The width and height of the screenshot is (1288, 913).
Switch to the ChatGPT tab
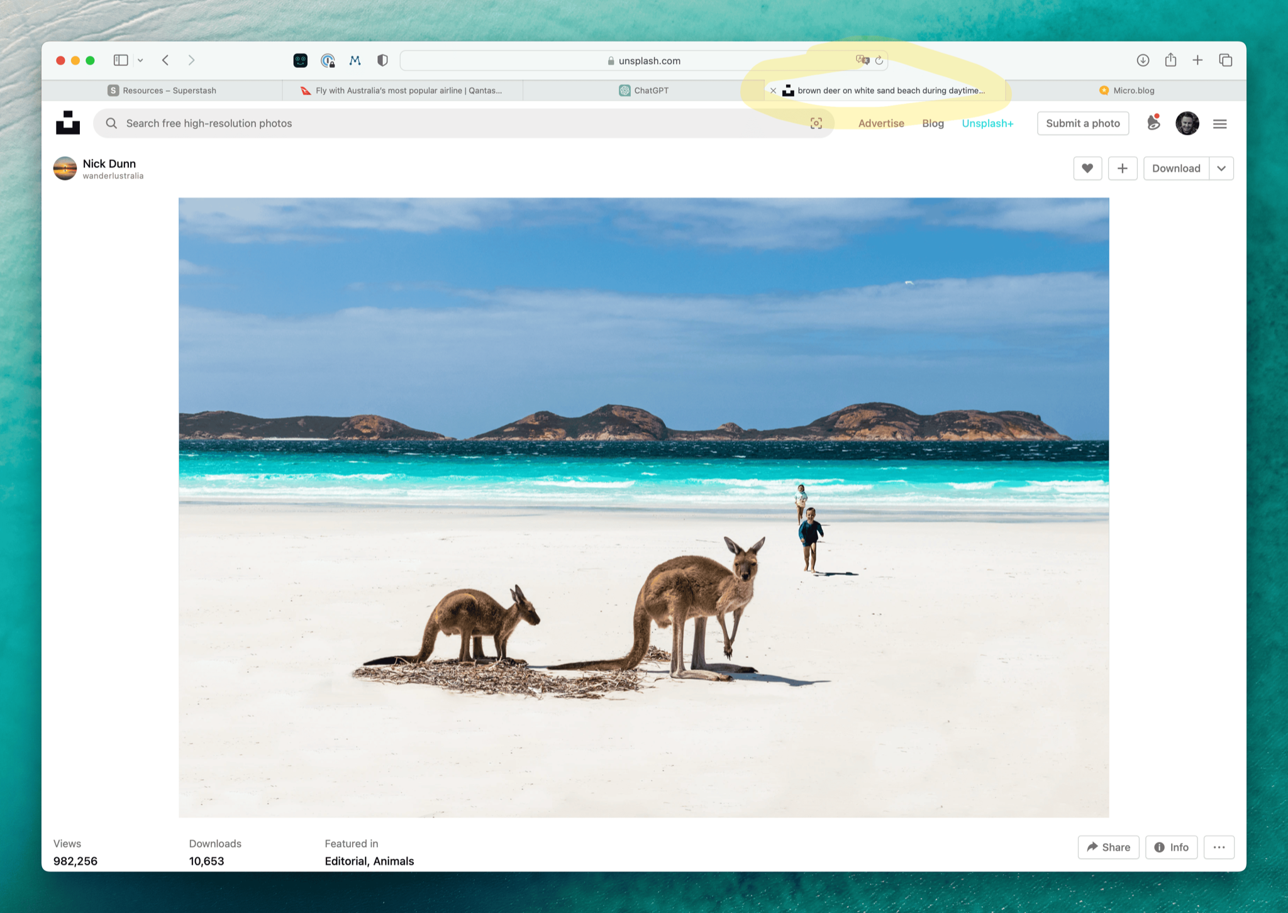pos(643,91)
